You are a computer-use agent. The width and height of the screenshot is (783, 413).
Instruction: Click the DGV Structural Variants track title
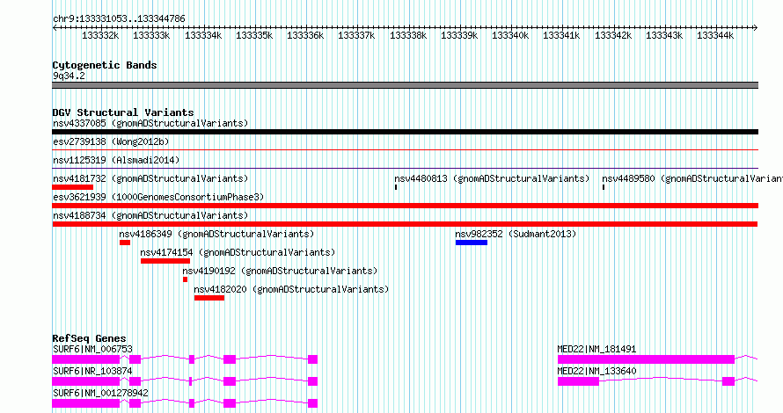point(123,112)
